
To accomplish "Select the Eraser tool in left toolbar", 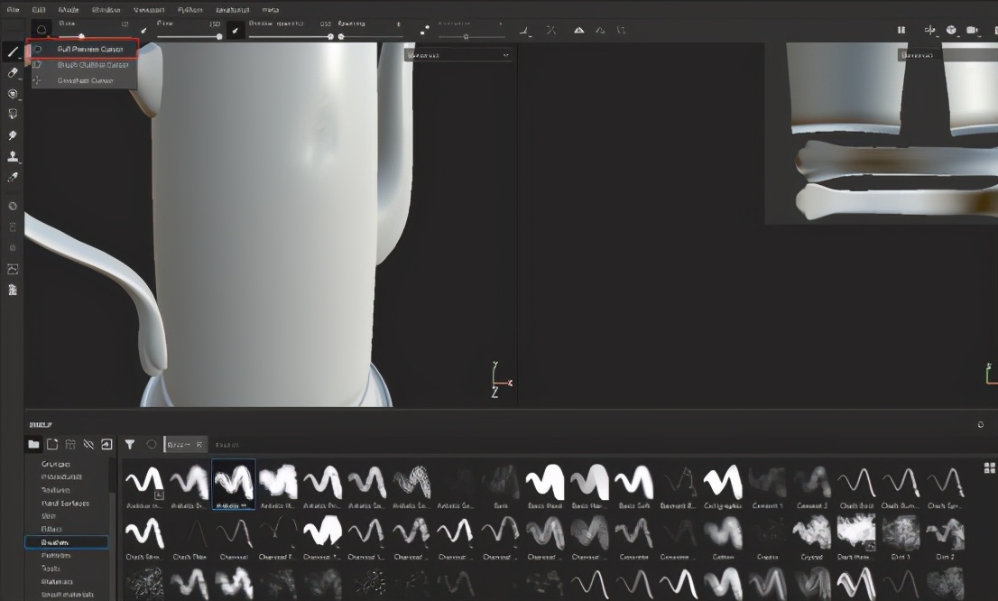I will 12,72.
